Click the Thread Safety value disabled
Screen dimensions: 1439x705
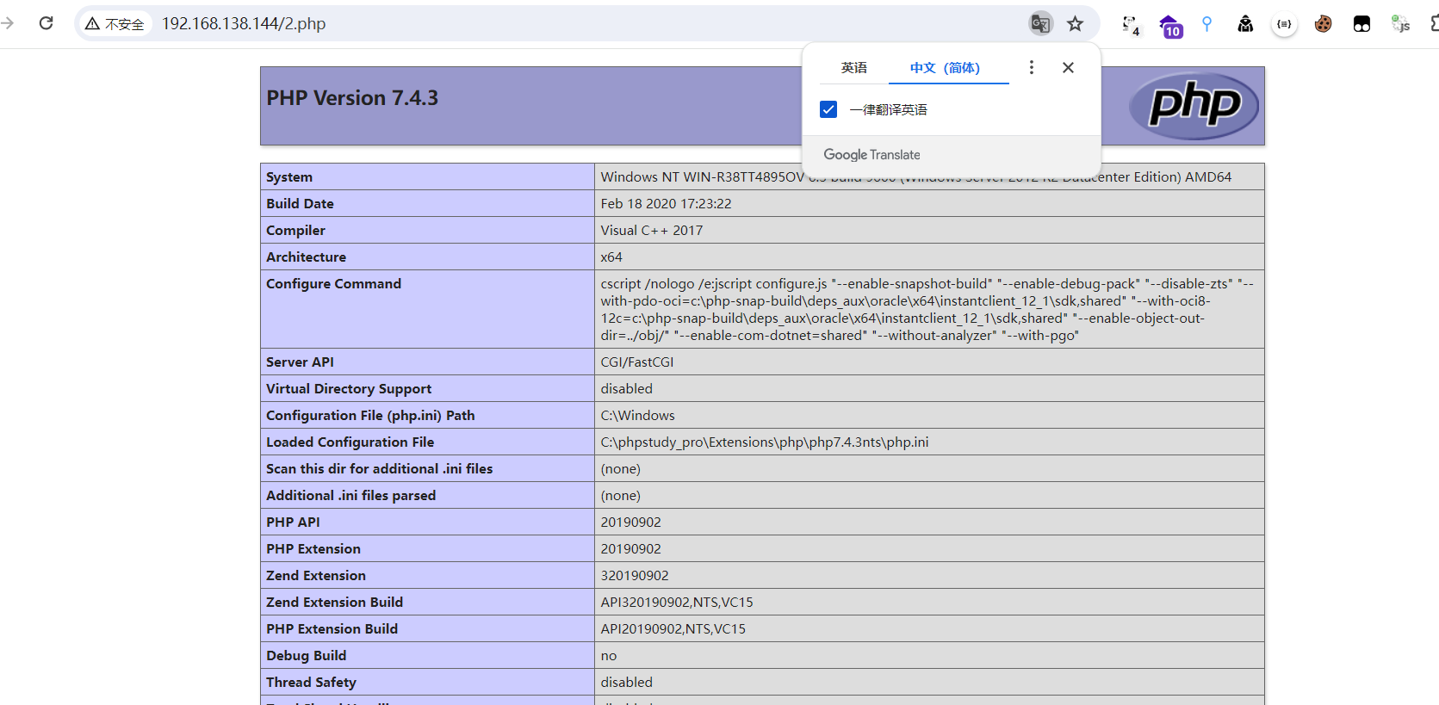coord(627,683)
